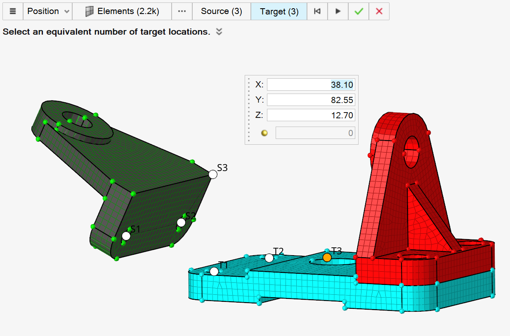510x336 pixels.
Task: Switch to the Source (3) tab
Action: (221, 11)
